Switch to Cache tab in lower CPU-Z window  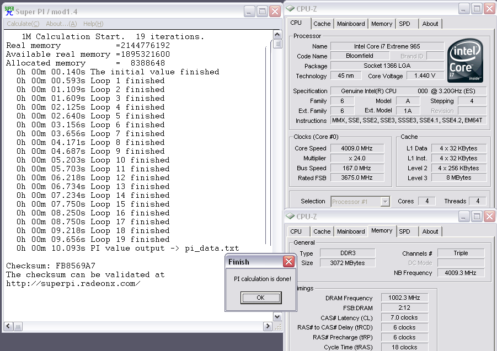coord(322,231)
